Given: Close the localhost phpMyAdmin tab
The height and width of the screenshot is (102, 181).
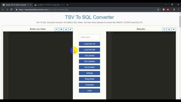Looking at the screenshot, I should point(62,5).
